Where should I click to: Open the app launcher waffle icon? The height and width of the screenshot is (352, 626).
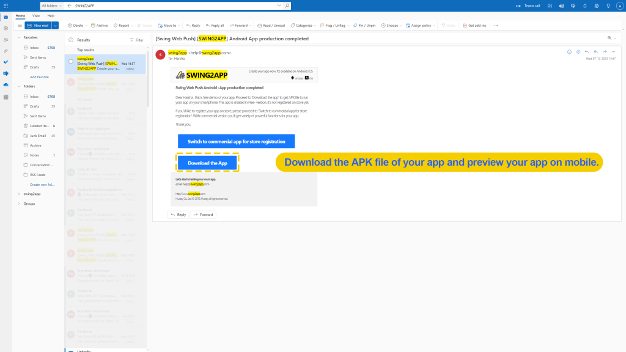pyautogui.click(x=6, y=5)
